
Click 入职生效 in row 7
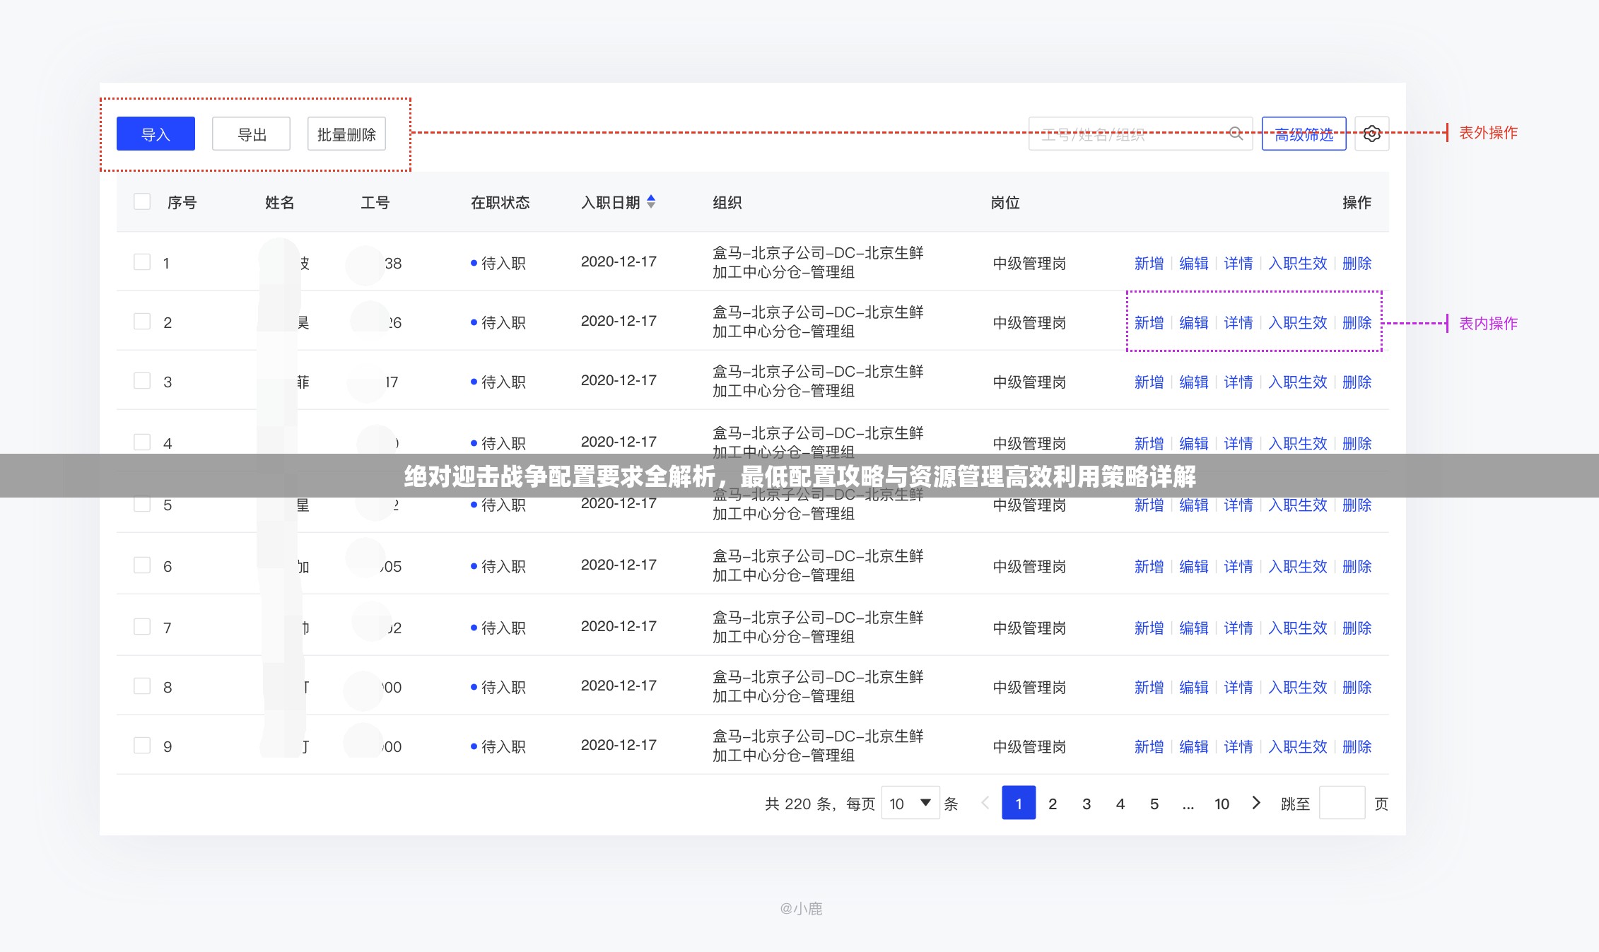1298,628
